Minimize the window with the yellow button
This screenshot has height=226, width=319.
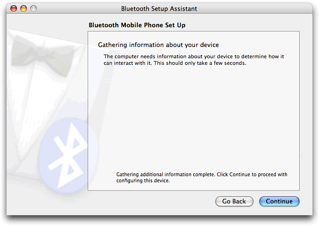[23, 8]
